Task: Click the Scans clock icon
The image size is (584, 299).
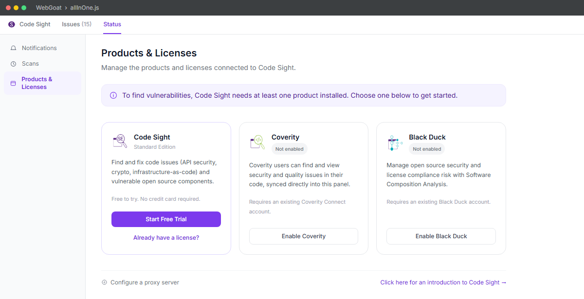Action: click(x=13, y=64)
